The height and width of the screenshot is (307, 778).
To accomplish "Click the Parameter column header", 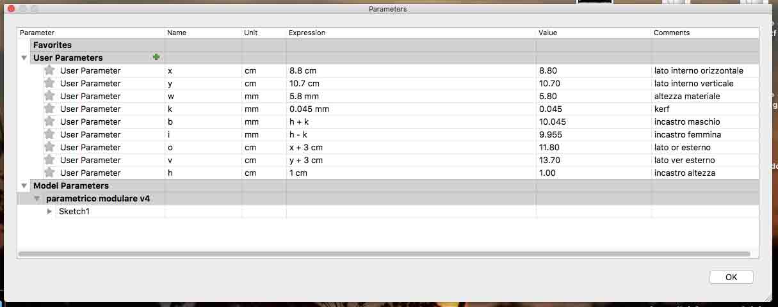I will [x=91, y=33].
